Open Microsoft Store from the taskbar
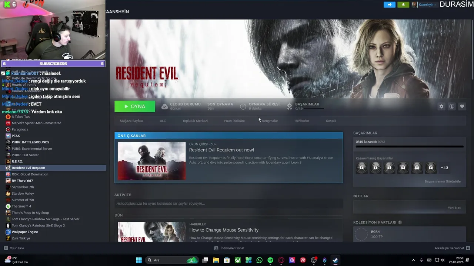Image resolution: width=474 pixels, height=266 pixels. (227, 260)
